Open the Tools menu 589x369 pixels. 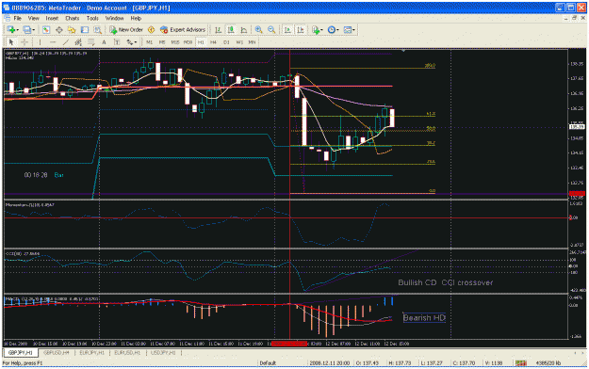pos(92,18)
